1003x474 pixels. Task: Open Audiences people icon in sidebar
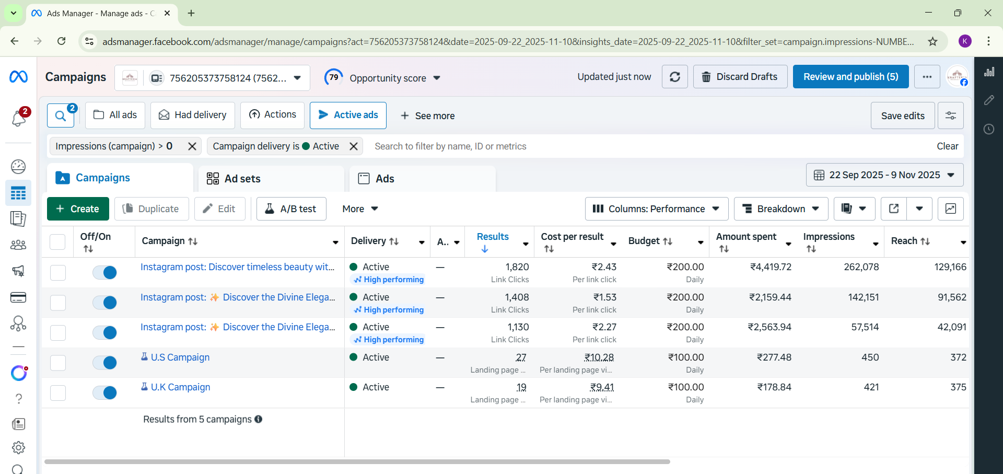(18, 245)
